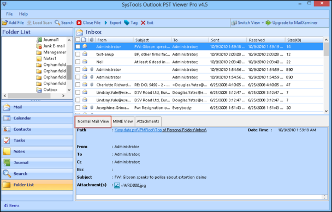Check the box for the Josephine.Grima email
The width and height of the screenshot is (332, 212).
[78, 108]
